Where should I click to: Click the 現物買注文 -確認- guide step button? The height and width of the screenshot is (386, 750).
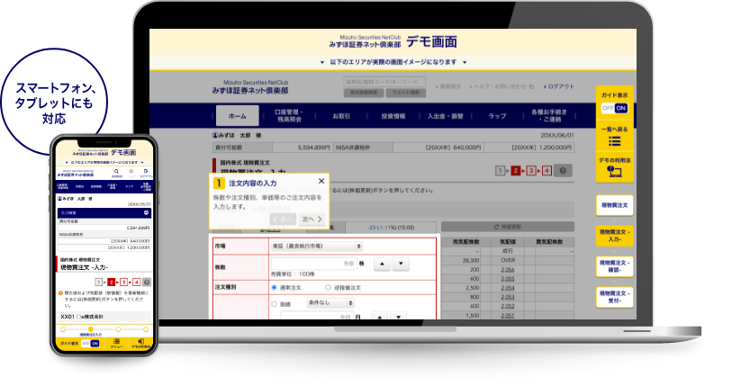[x=615, y=266]
